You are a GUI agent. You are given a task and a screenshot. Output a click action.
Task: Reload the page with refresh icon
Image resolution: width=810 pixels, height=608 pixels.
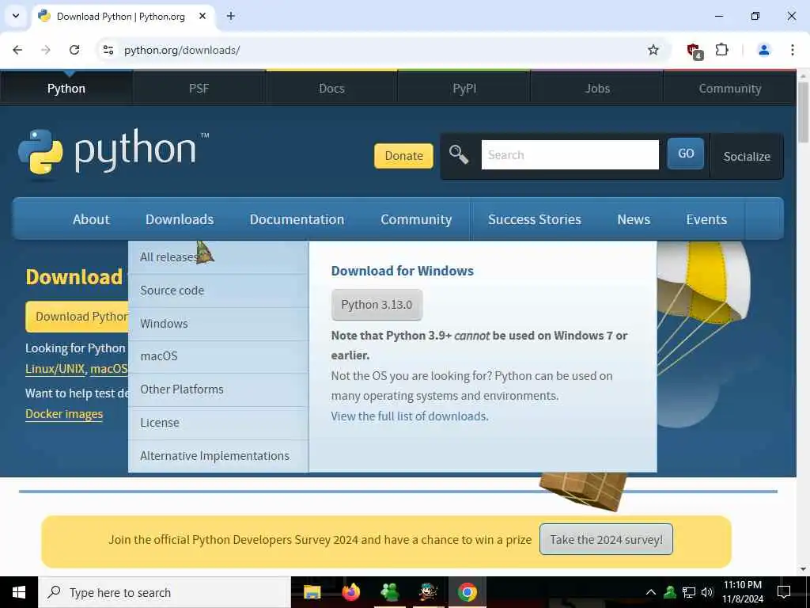tap(74, 50)
